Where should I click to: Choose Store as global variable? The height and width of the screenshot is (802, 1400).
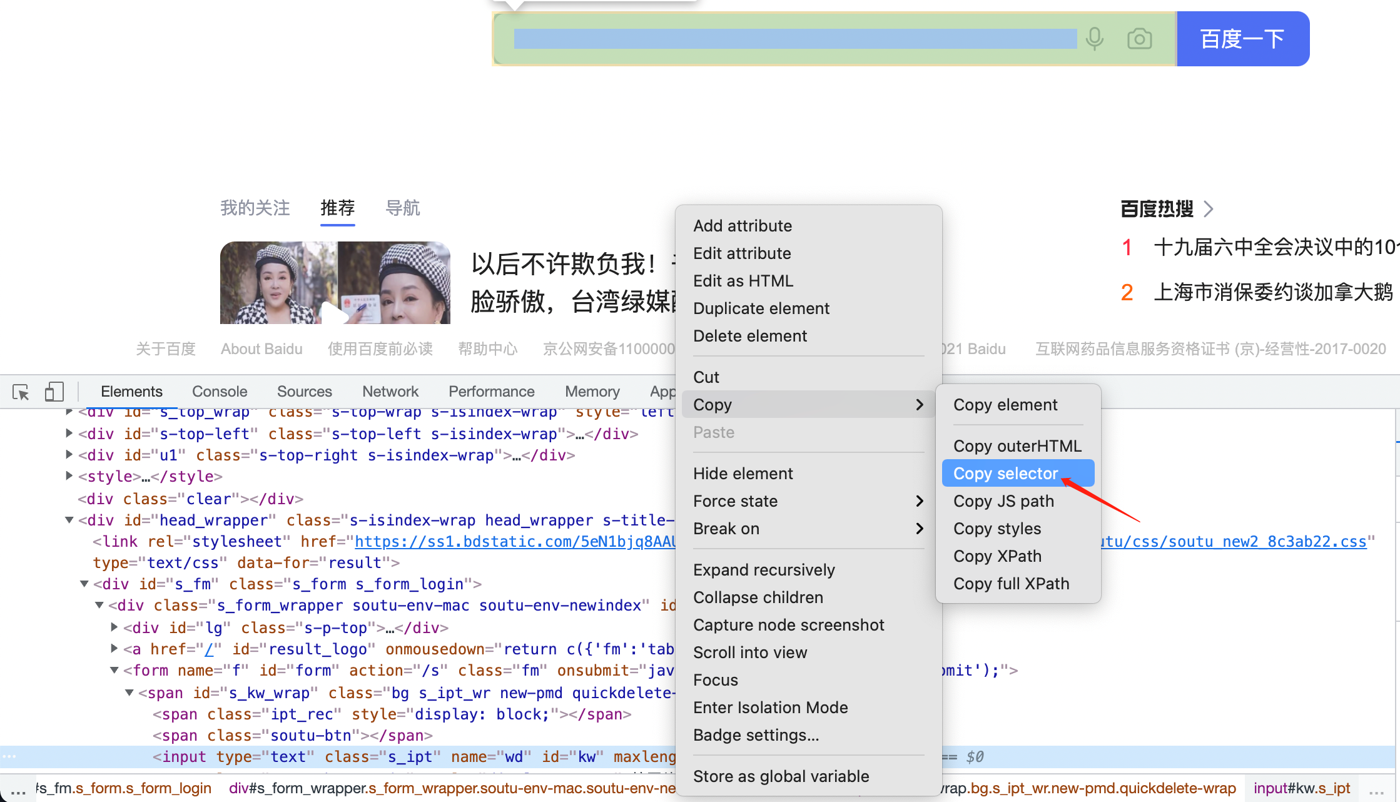[809, 776]
